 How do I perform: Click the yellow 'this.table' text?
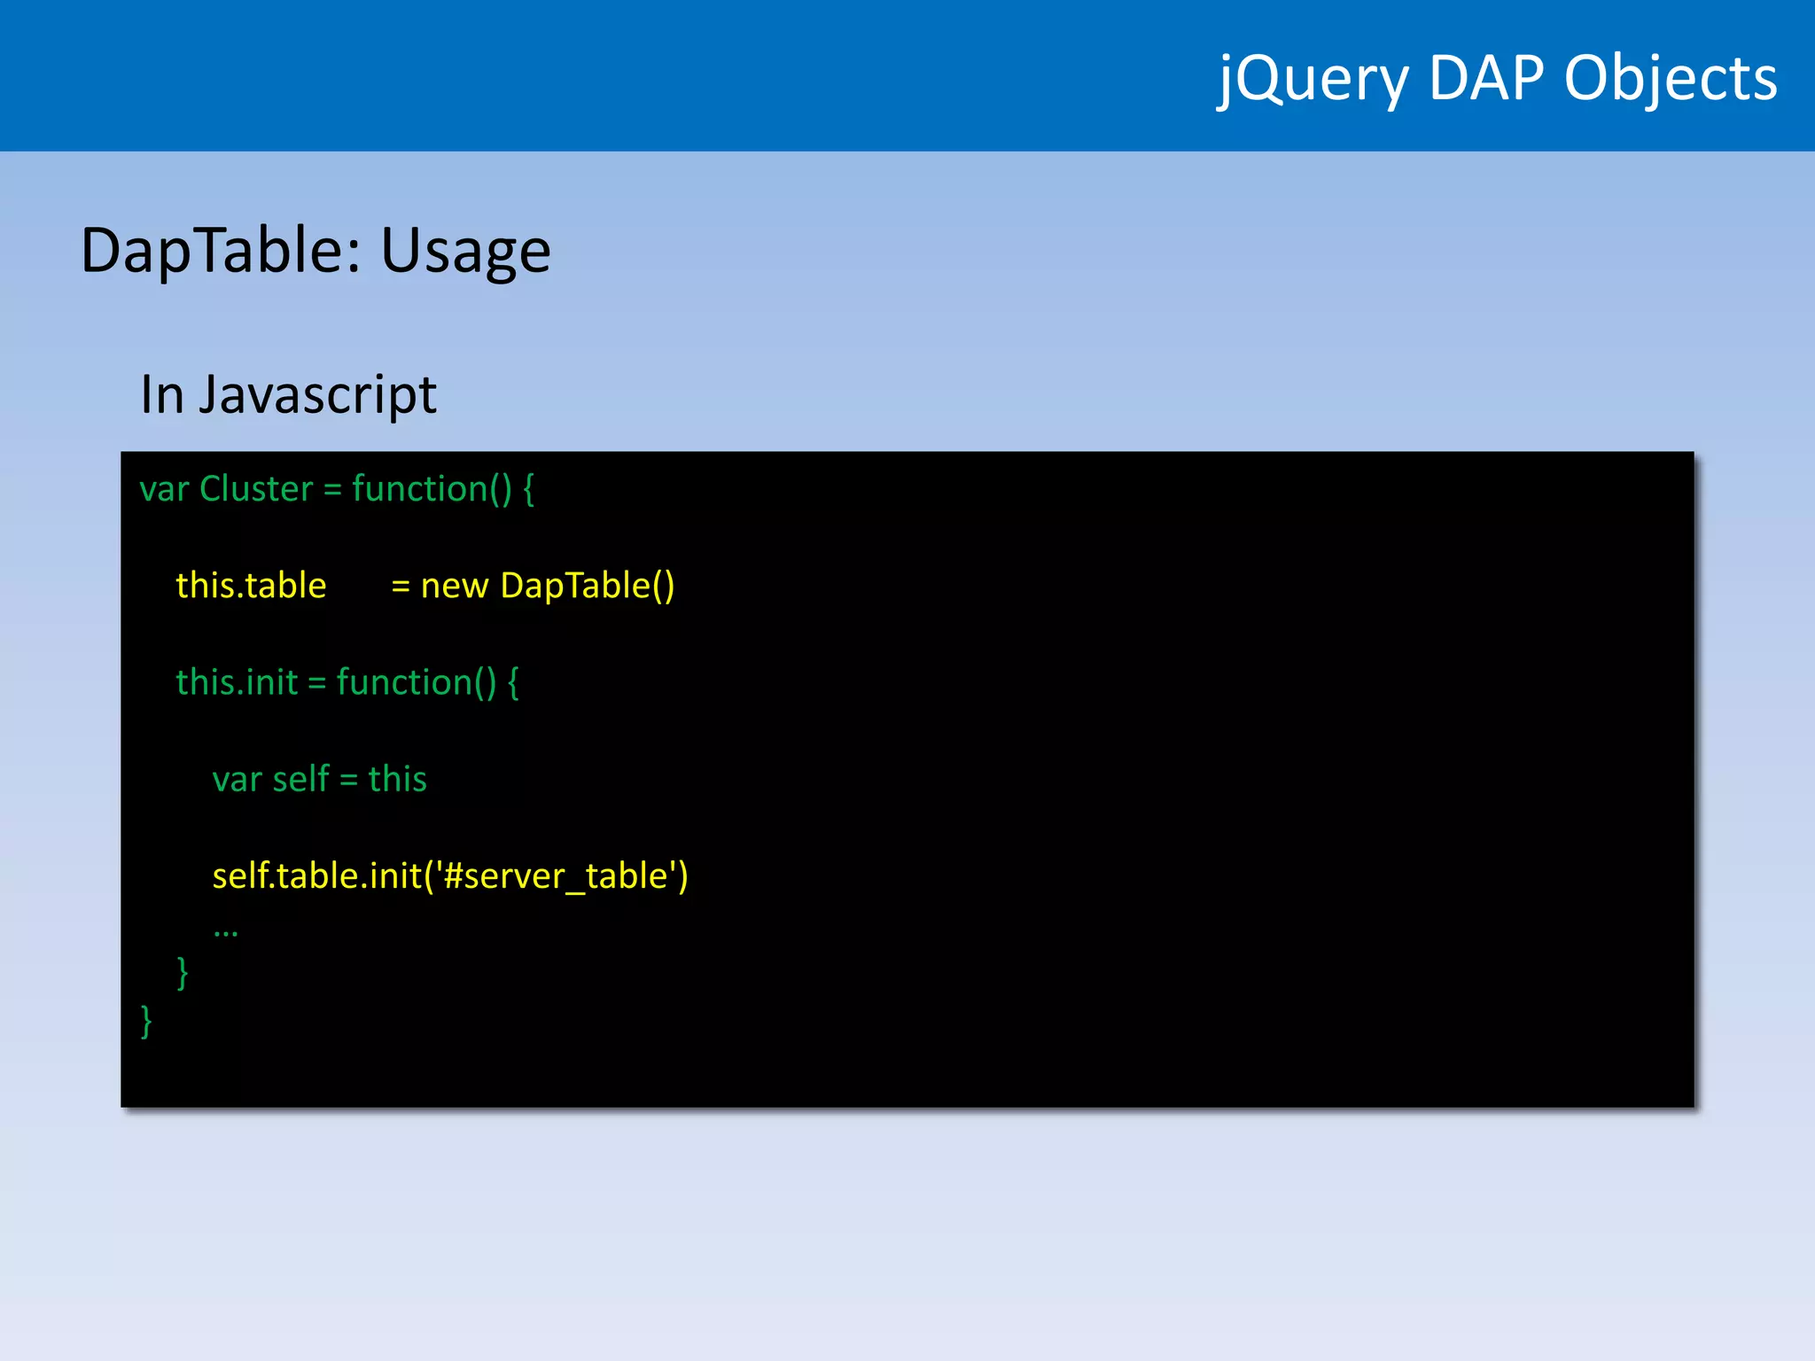[x=251, y=586]
